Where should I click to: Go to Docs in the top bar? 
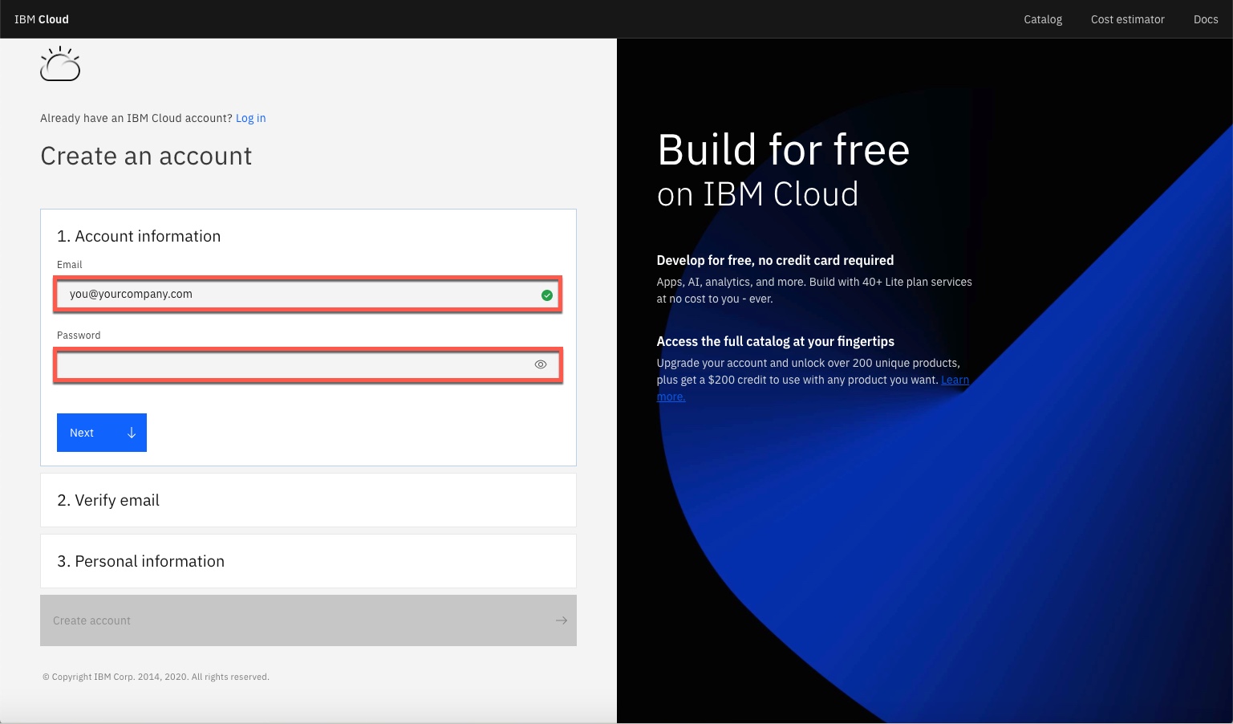pyautogui.click(x=1205, y=19)
